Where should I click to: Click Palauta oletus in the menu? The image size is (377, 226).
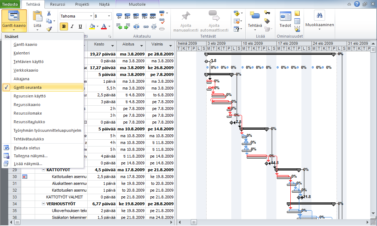tap(43, 148)
